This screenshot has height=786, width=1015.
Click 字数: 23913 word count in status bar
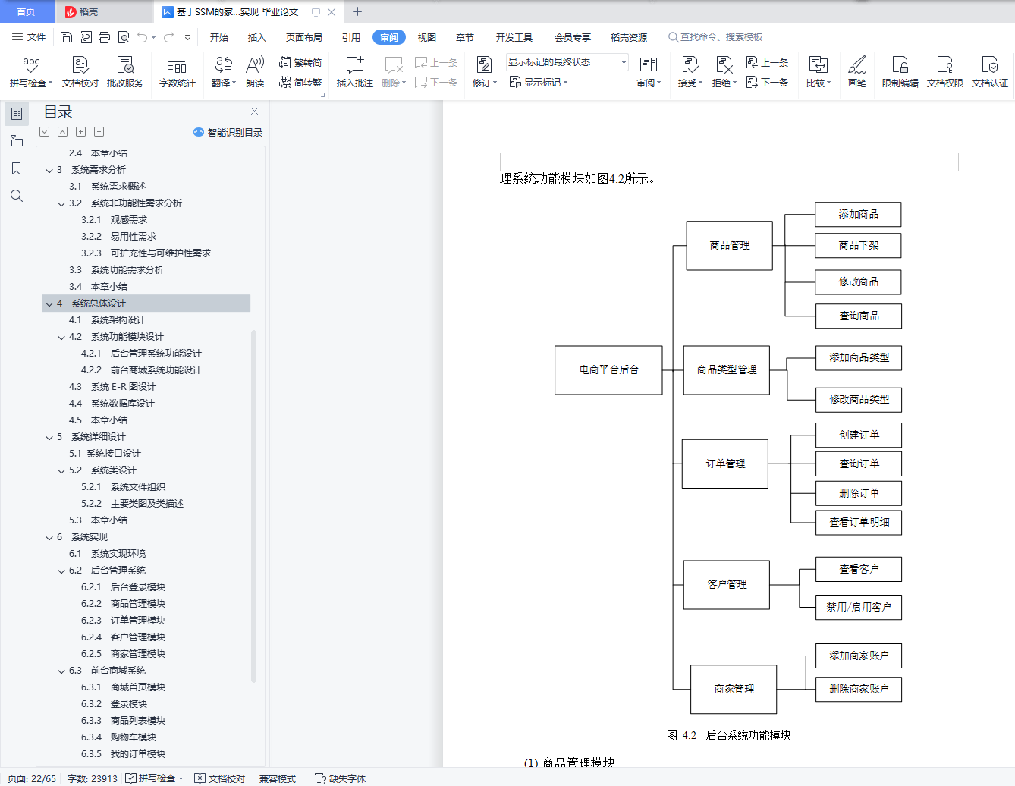[93, 778]
